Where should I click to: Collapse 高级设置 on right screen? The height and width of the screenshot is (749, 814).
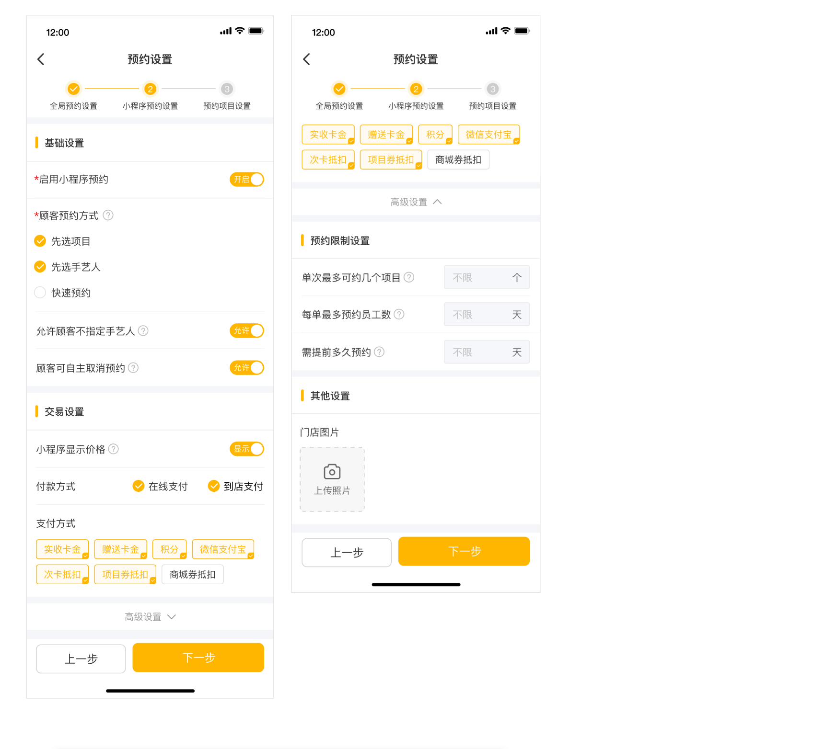(416, 202)
